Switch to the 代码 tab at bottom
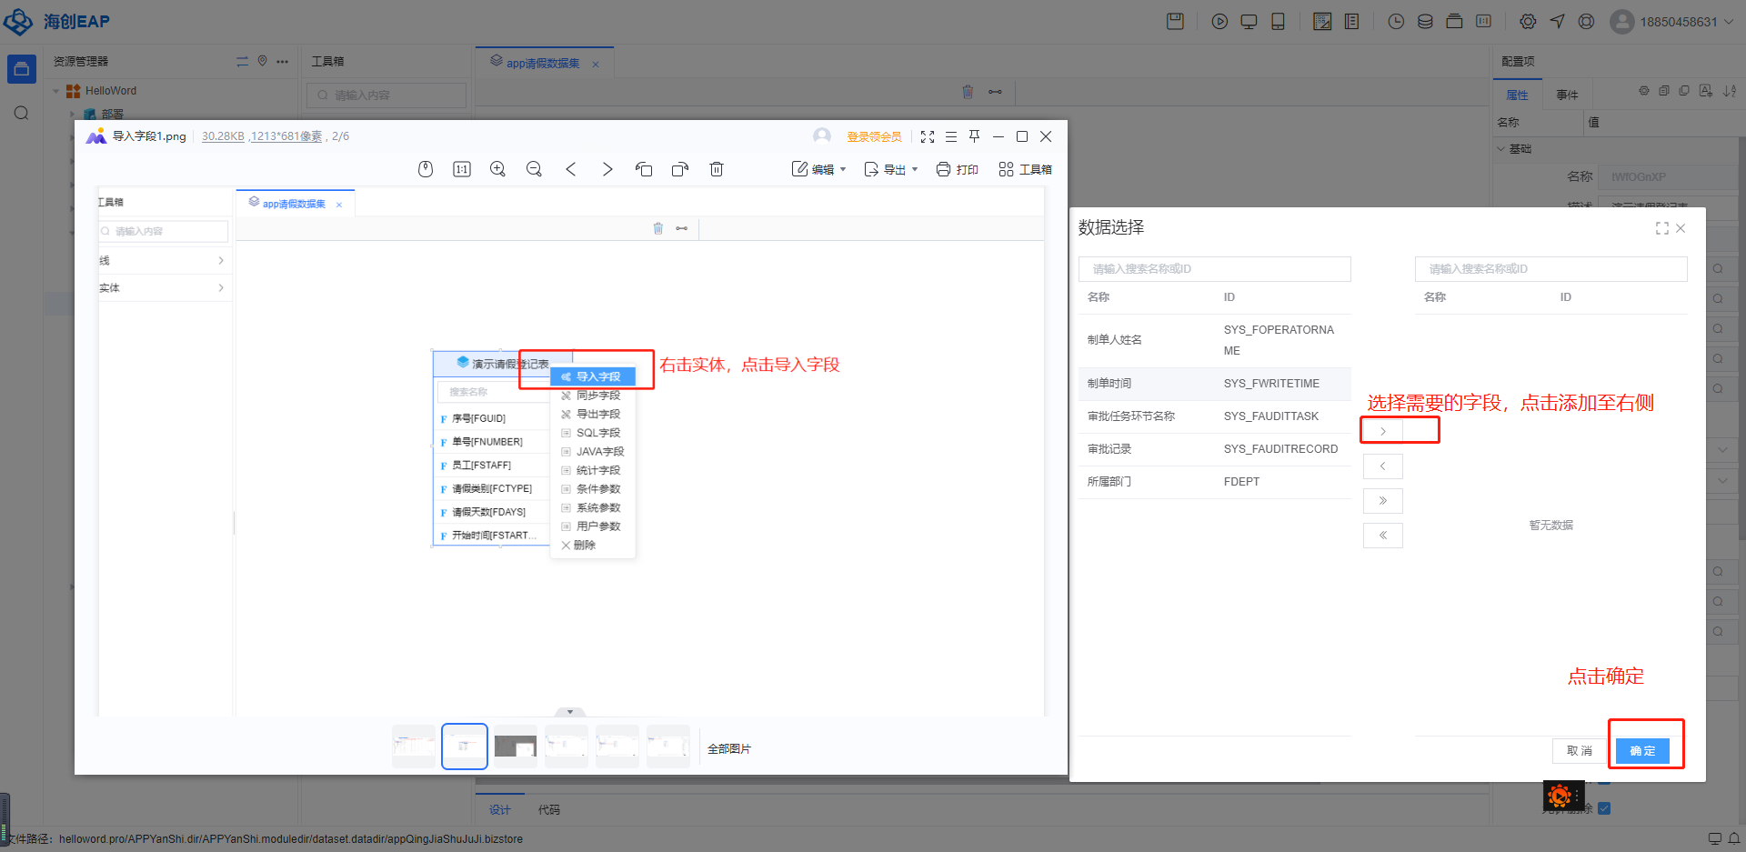The width and height of the screenshot is (1746, 852). [548, 809]
